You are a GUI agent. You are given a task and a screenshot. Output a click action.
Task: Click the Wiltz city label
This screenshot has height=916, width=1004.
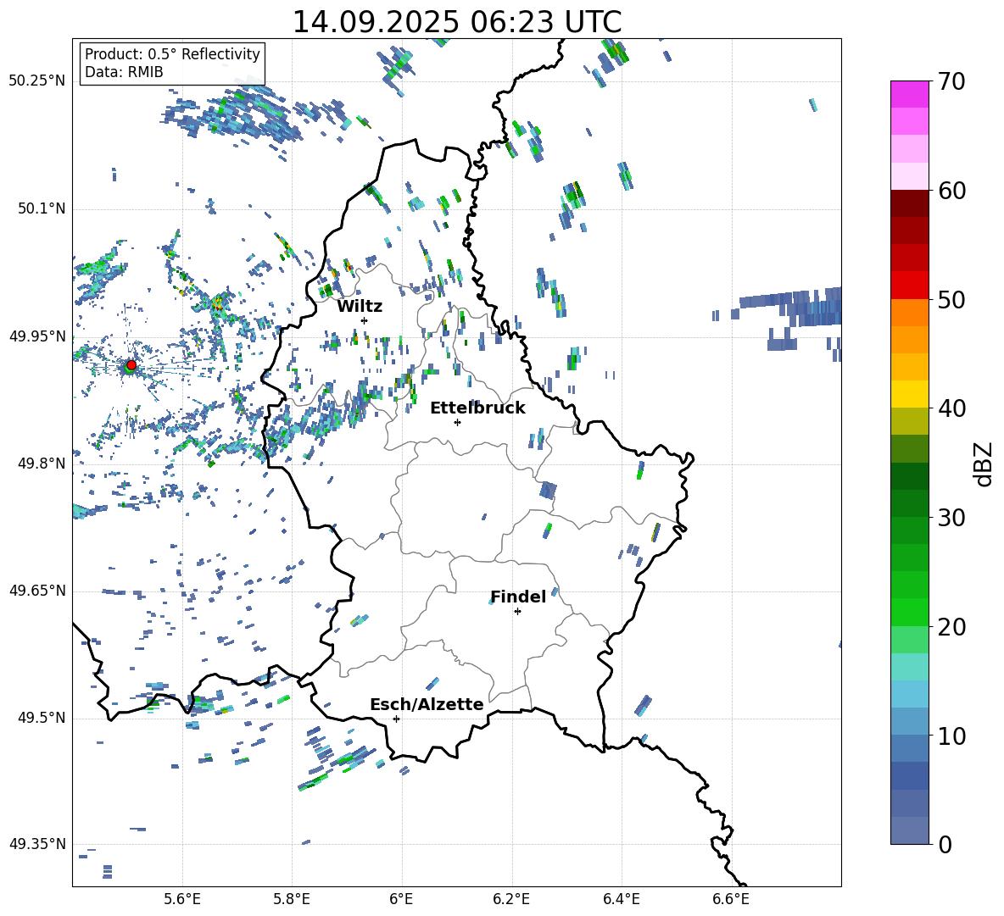click(x=360, y=307)
